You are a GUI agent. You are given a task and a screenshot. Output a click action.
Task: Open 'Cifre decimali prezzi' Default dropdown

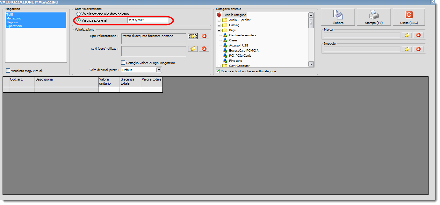(x=159, y=70)
